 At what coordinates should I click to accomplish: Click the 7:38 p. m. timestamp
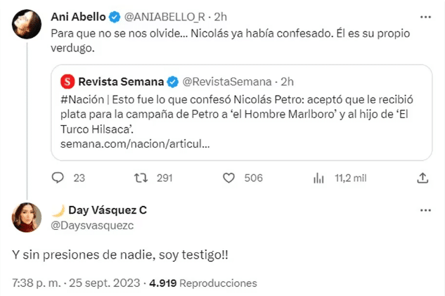click(38, 283)
